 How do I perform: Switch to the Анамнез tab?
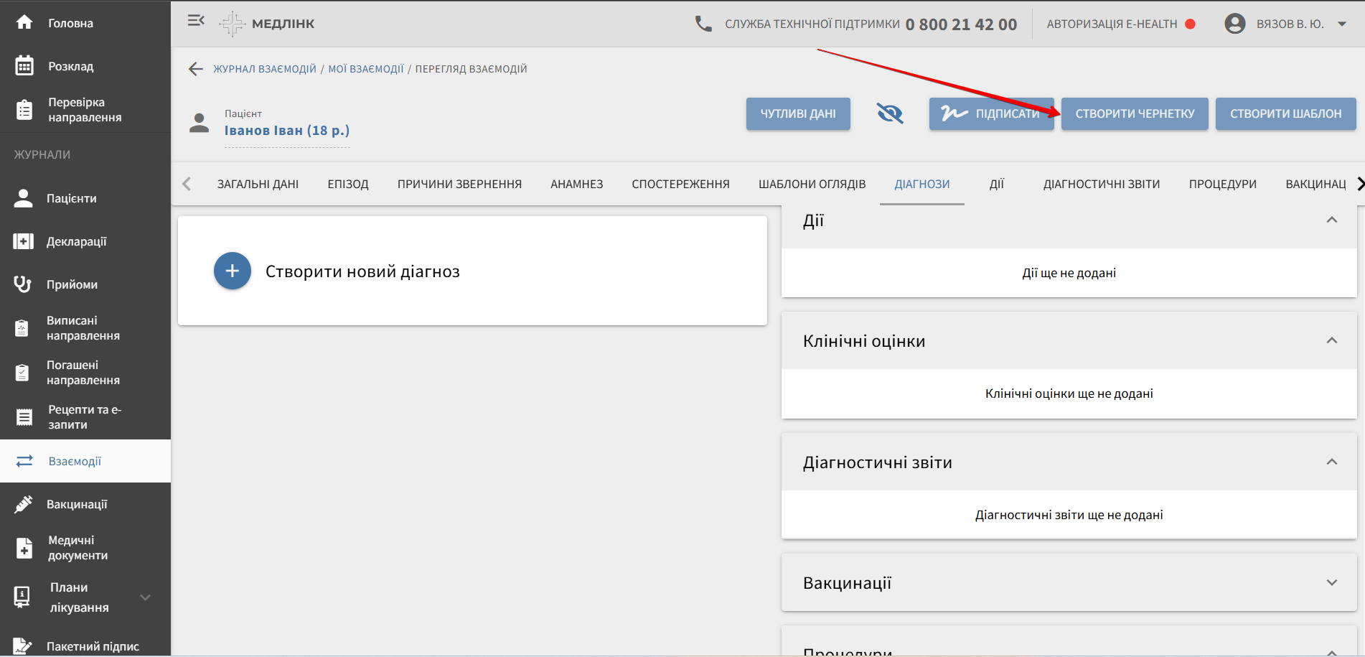(x=576, y=184)
